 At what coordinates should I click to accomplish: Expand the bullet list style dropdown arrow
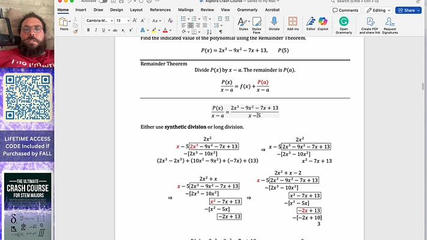pos(188,19)
